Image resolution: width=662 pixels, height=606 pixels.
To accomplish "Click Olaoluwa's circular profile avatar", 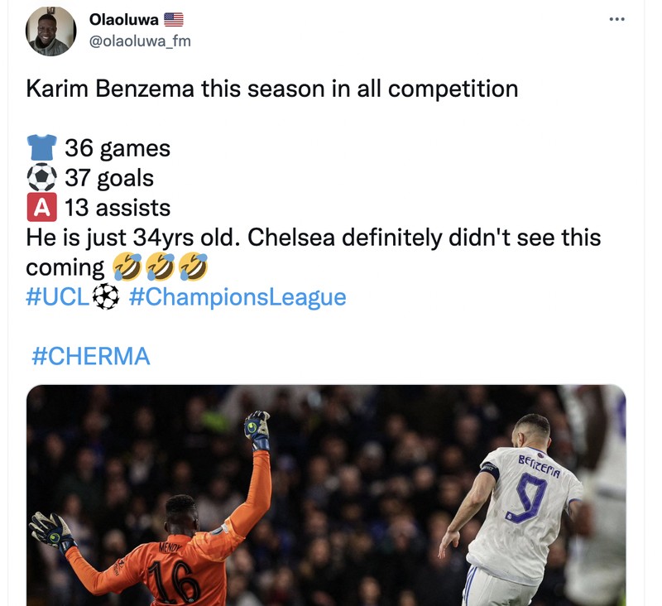I will [51, 30].
